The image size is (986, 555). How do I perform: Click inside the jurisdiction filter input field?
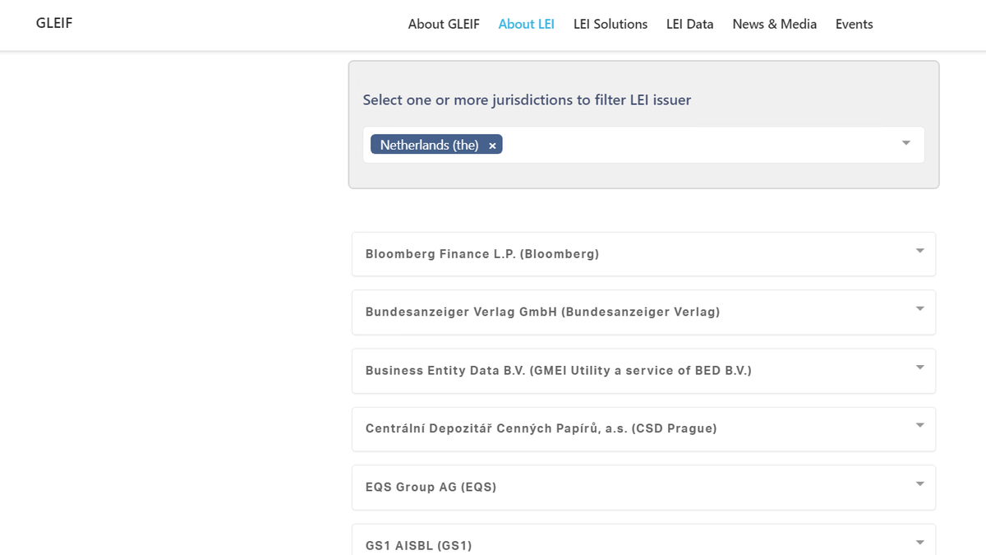coord(643,145)
